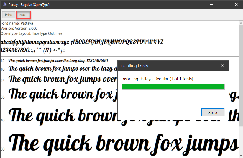
Task: Click the Print button
Action: (8, 15)
